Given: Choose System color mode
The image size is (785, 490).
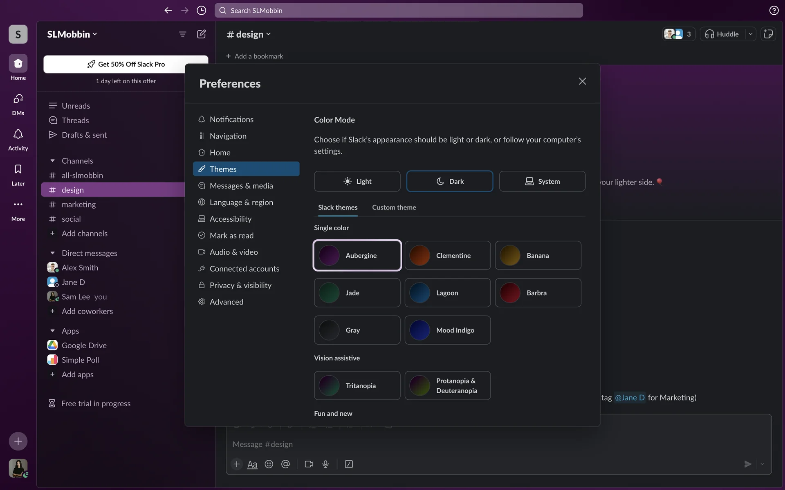Looking at the screenshot, I should (542, 181).
